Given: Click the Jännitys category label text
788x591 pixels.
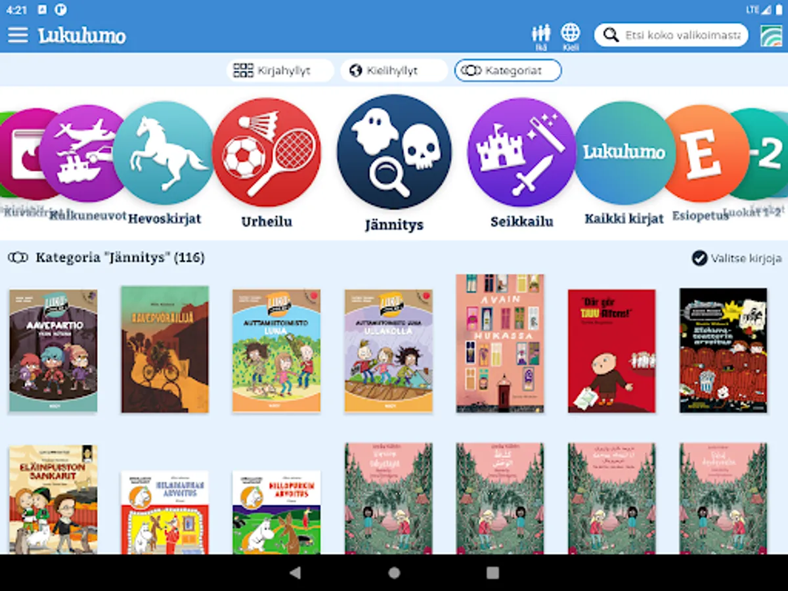Looking at the screenshot, I should [x=394, y=225].
